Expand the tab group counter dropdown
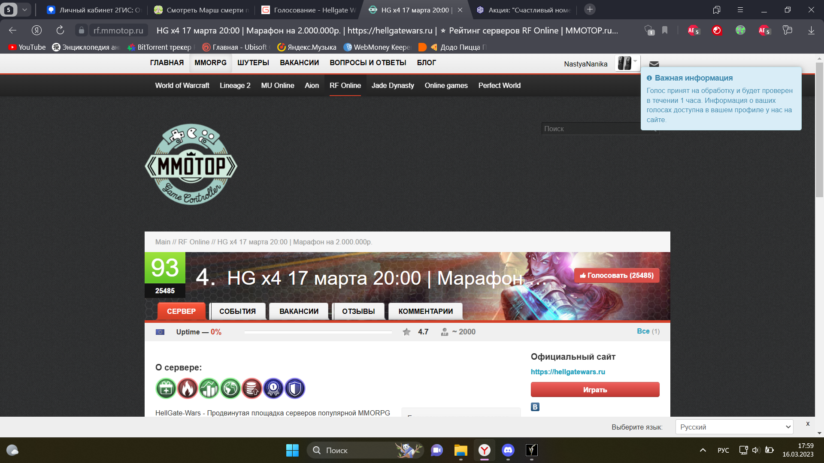The height and width of the screenshot is (463, 824). [x=24, y=9]
